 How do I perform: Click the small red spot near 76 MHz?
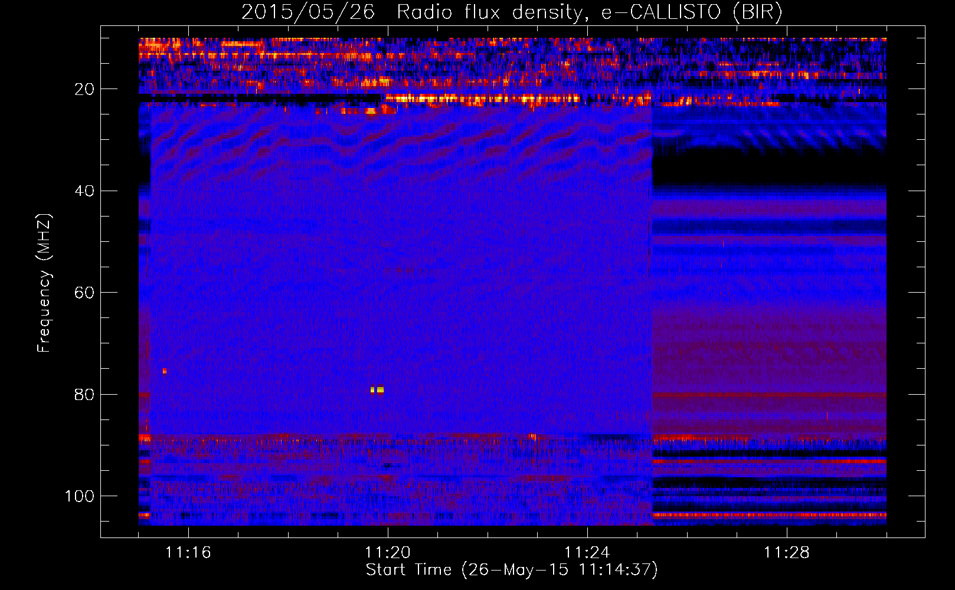point(165,371)
